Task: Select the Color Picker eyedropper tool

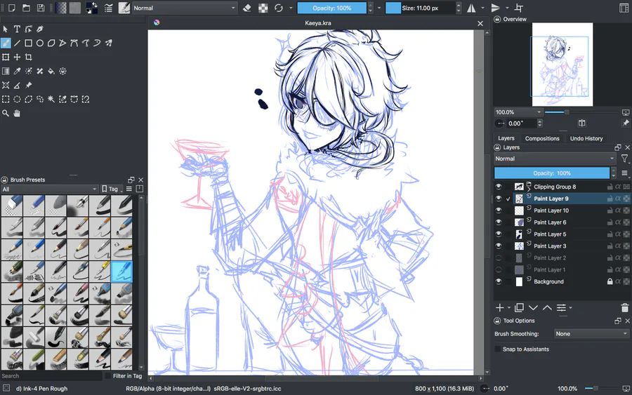Action: (17, 72)
